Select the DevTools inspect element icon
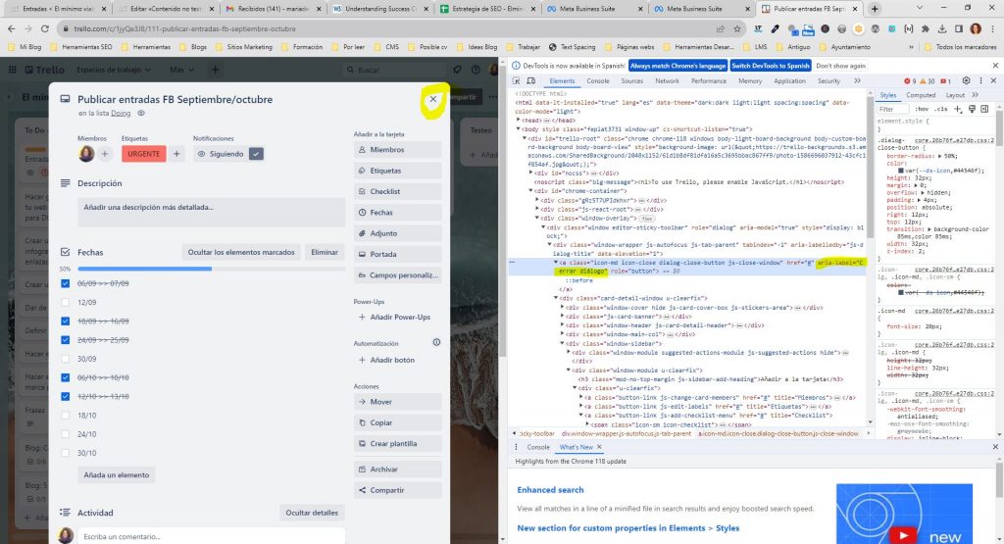Image resolution: width=1004 pixels, height=544 pixels. point(516,81)
